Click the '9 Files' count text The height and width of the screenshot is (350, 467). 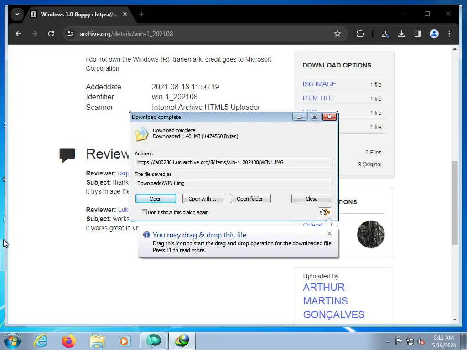pyautogui.click(x=373, y=152)
